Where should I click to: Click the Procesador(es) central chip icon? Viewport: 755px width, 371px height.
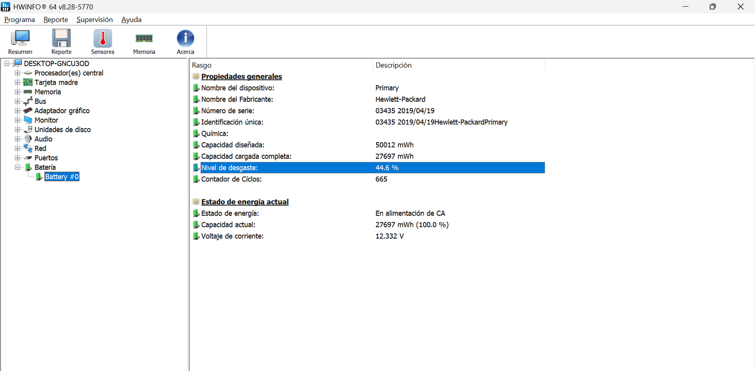coord(28,73)
